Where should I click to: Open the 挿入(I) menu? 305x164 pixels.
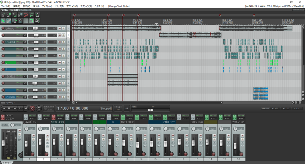coord(36,6)
